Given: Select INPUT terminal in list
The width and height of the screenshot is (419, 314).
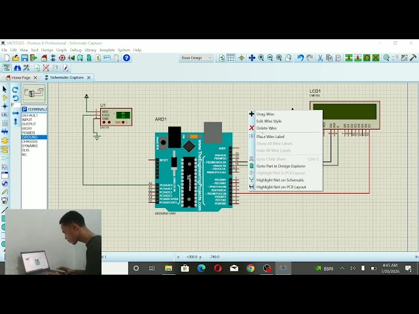Looking at the screenshot, I should point(27,120).
